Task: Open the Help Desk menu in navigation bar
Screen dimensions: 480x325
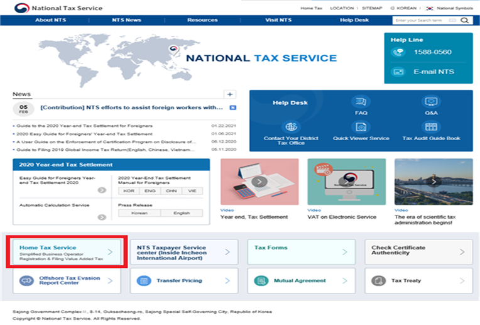Action: click(x=354, y=20)
